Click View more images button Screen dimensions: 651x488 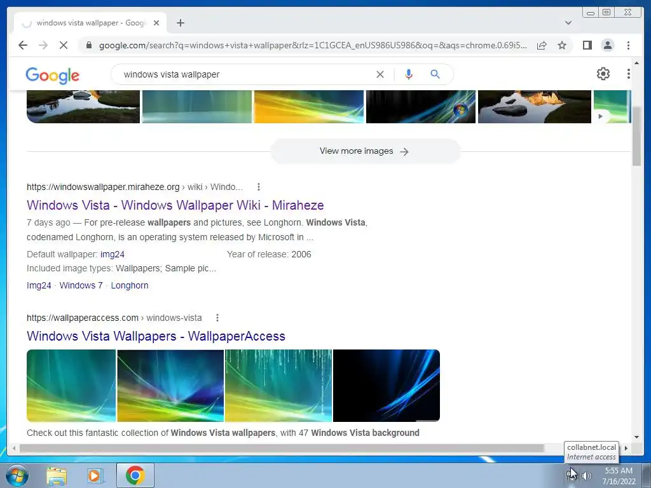(x=366, y=151)
